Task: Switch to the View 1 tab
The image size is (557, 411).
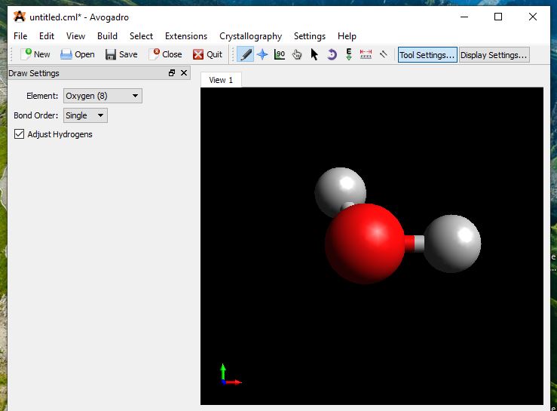Action: (x=221, y=80)
